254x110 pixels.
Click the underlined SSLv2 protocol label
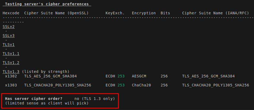coord(9,27)
